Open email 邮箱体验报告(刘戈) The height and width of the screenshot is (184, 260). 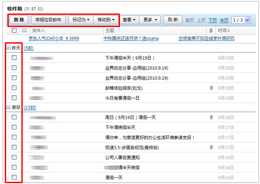click(124, 88)
